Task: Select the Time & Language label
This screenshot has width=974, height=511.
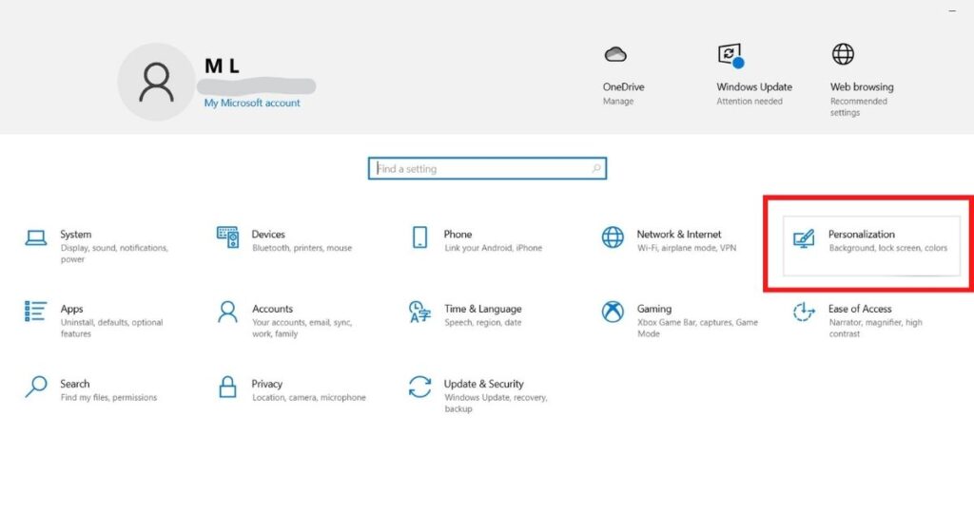Action: 482,309
